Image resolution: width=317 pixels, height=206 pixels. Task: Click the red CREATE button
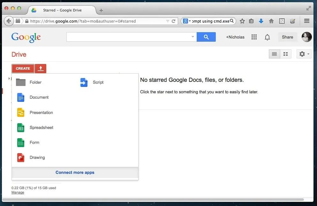23,68
